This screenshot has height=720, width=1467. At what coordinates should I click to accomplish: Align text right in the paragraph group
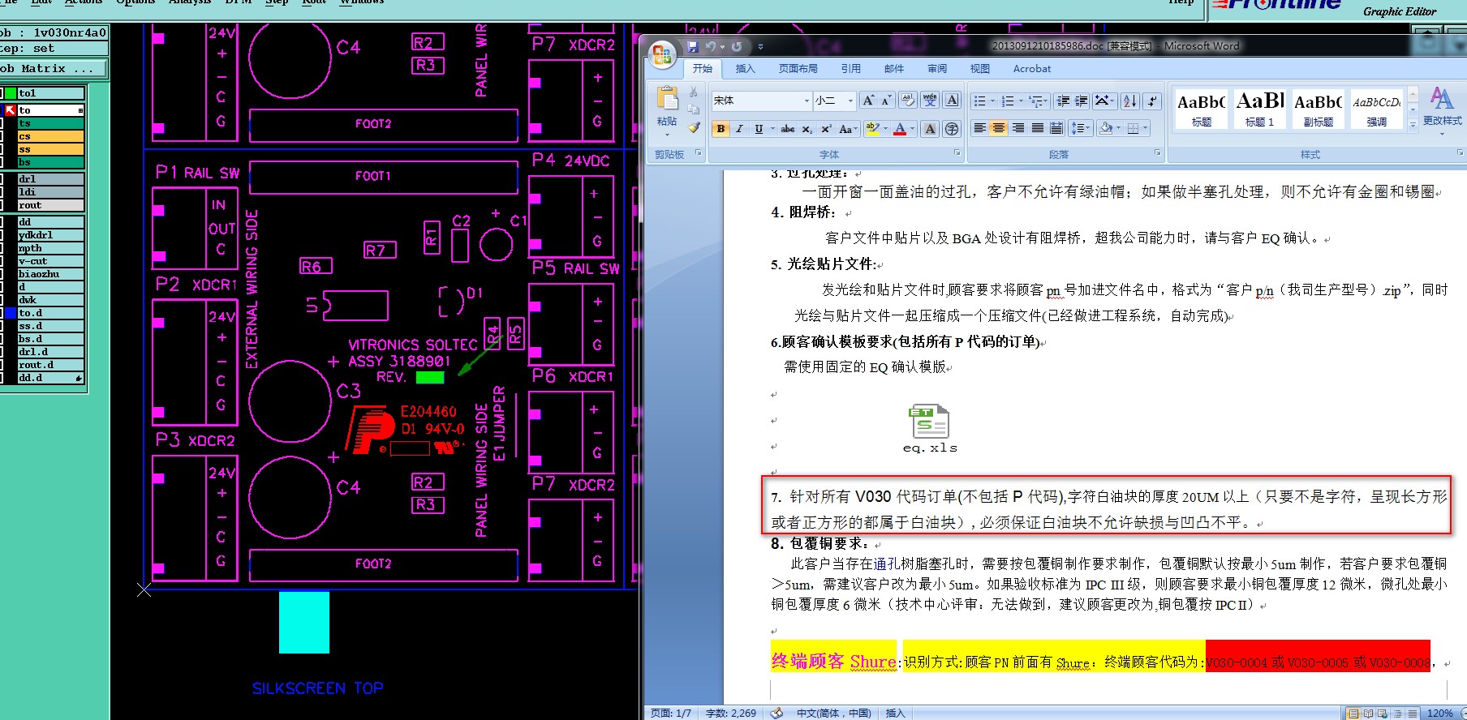(x=1018, y=128)
